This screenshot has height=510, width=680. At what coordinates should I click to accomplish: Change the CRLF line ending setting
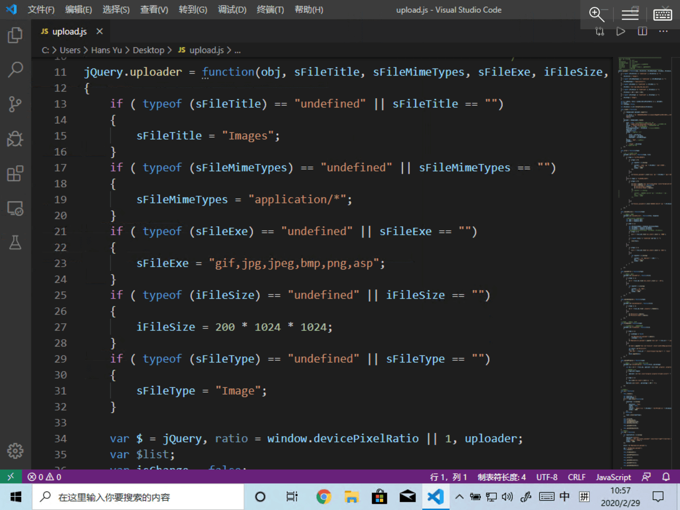coord(576,477)
